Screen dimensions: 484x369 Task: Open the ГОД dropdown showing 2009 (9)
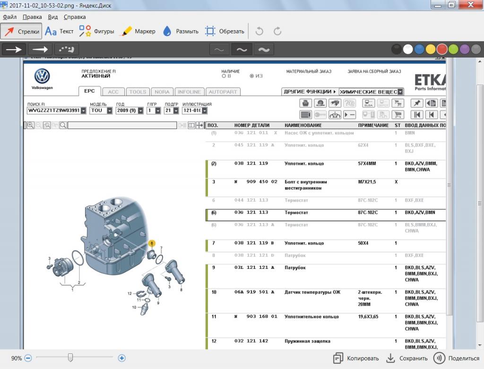pos(140,111)
